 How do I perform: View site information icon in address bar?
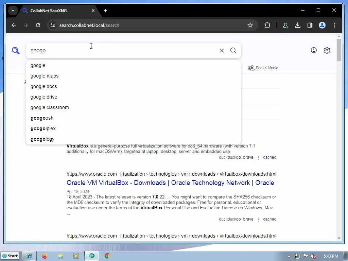[53, 25]
